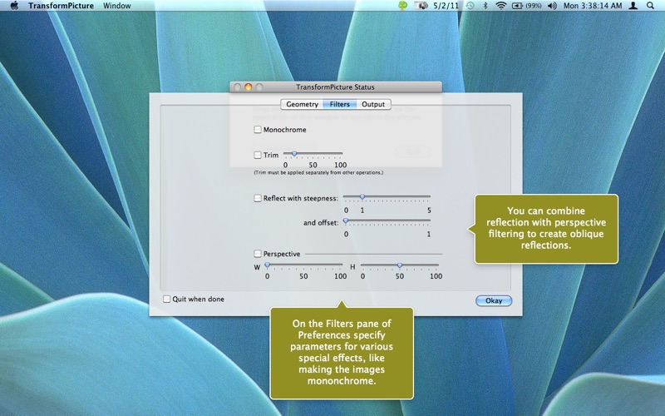Open the volume control icon
The height and width of the screenshot is (416, 665).
(x=552, y=6)
